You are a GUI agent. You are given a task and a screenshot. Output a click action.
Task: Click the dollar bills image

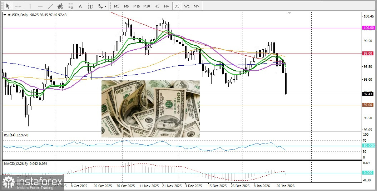150,109
